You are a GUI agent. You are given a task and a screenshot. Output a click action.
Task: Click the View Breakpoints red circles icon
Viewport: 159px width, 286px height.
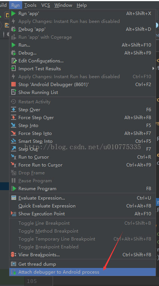pos(14,255)
